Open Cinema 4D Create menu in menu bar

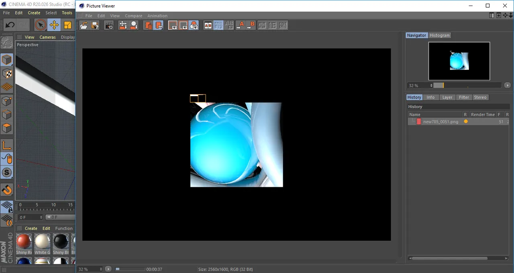point(34,13)
